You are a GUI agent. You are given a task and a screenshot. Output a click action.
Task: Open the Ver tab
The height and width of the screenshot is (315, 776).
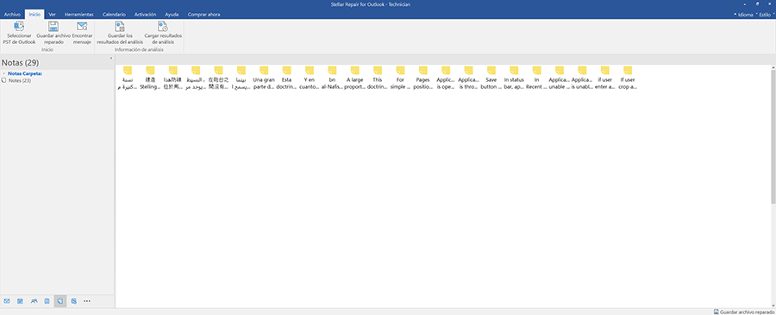(x=52, y=15)
